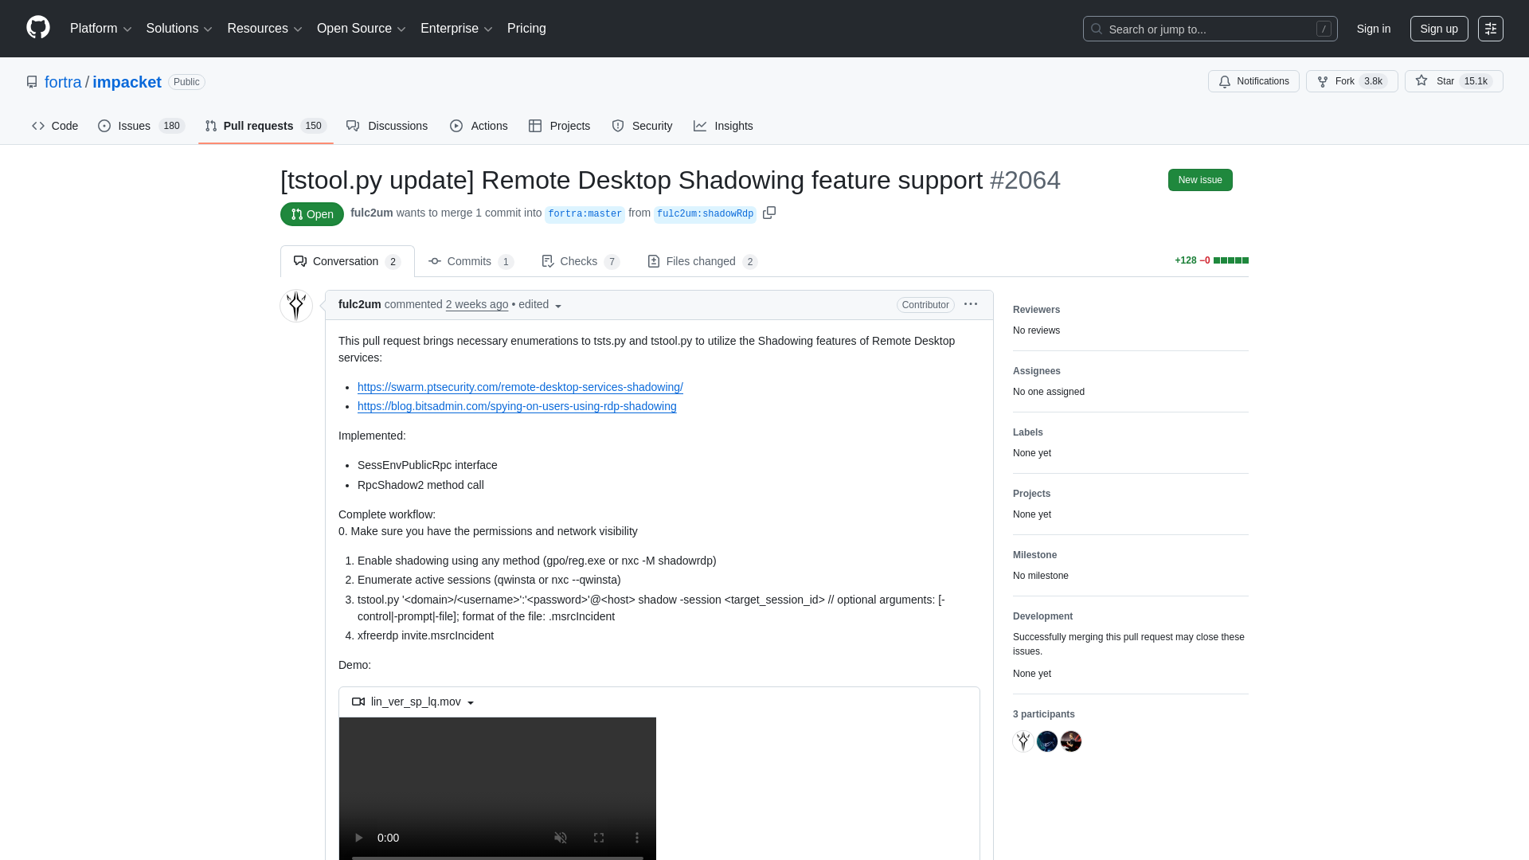1529x860 pixels.
Task: Open the edited comment history dropdown
Action: coord(559,306)
